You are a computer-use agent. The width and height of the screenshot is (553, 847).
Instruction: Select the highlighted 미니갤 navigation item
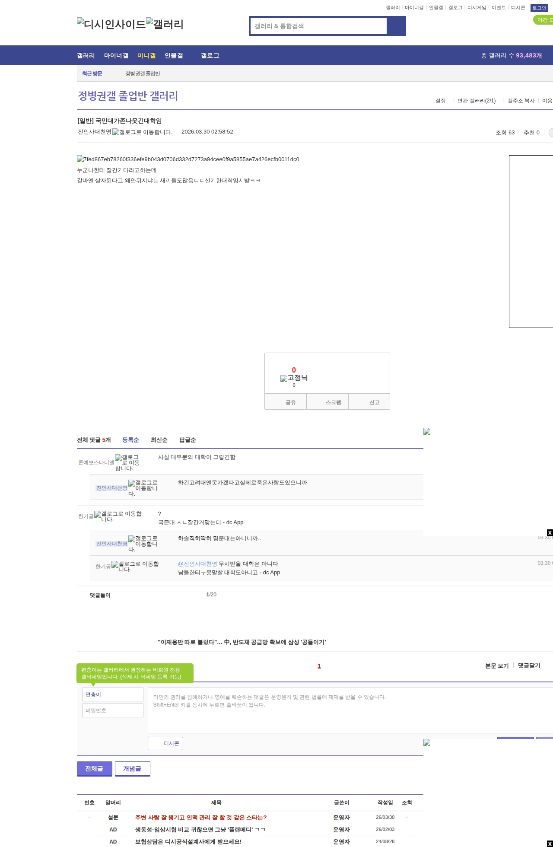tap(146, 55)
